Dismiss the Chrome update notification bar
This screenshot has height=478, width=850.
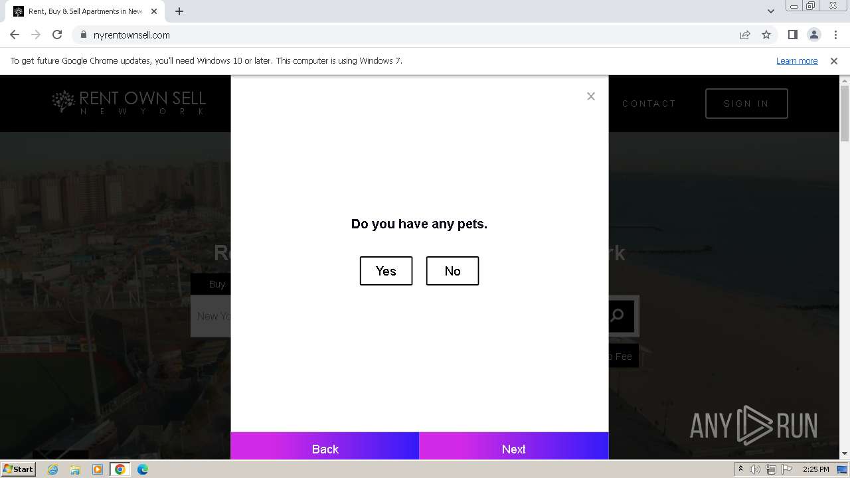(x=834, y=60)
